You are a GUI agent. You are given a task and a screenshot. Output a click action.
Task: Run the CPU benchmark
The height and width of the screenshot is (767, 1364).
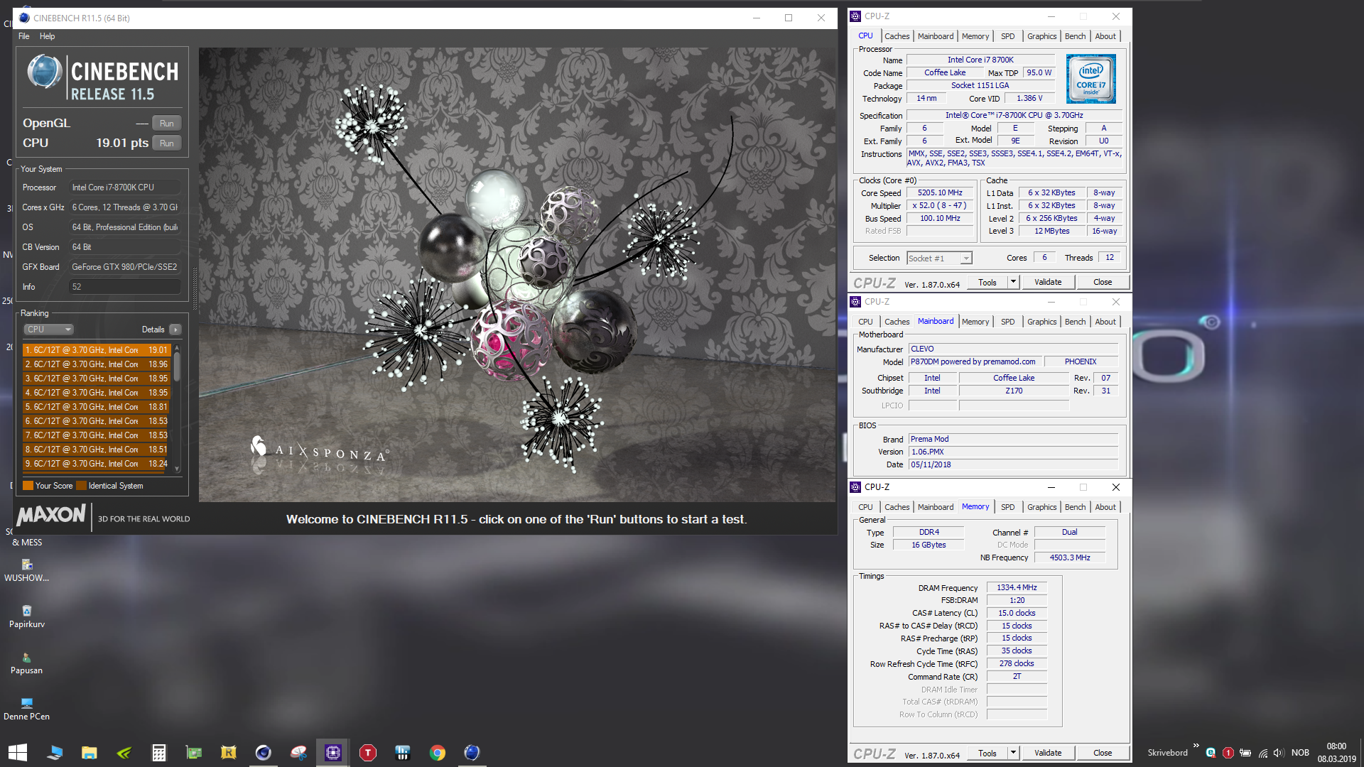pyautogui.click(x=167, y=143)
